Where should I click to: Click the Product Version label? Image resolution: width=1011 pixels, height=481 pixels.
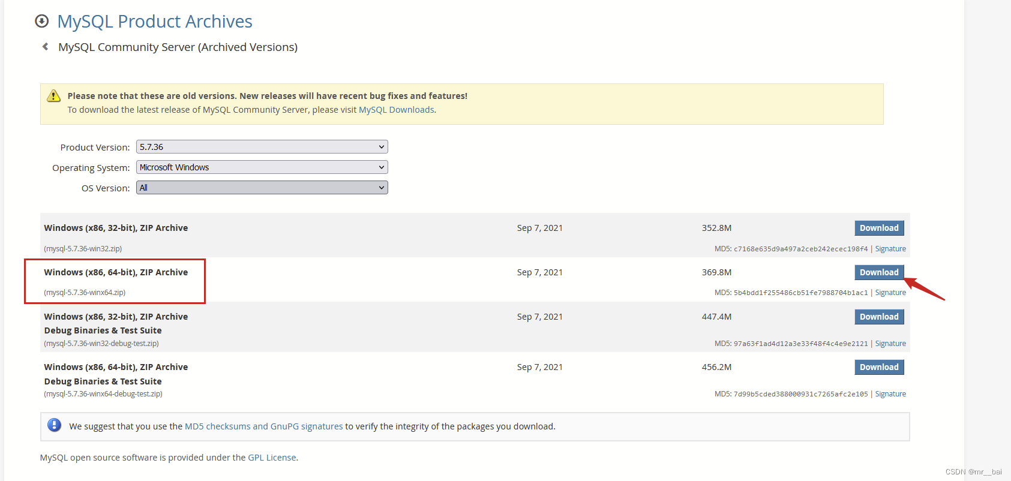(x=95, y=148)
